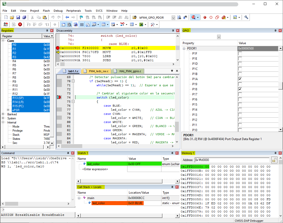The height and width of the screenshot is (223, 283).
Task: Click the Insert/Remove Breakpoint red dot icon
Action: pyautogui.click(x=205, y=17)
